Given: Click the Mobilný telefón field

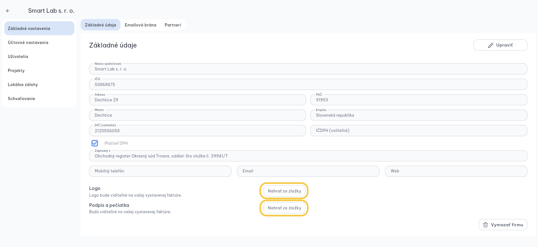Looking at the screenshot, I should pos(160,171).
